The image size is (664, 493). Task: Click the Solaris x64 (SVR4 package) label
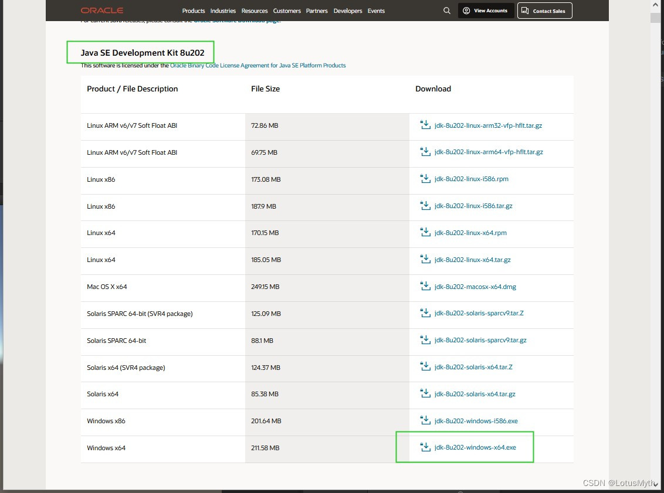(x=126, y=368)
